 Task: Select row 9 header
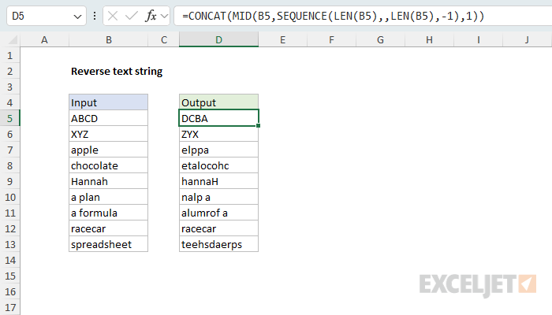pos(9,181)
